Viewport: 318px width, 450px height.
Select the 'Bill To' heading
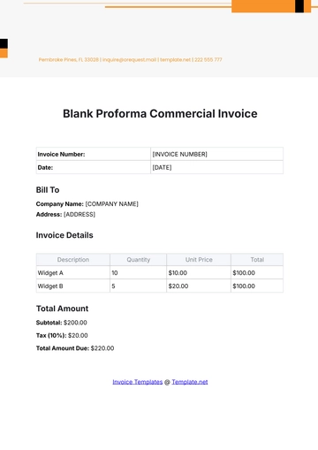(48, 190)
